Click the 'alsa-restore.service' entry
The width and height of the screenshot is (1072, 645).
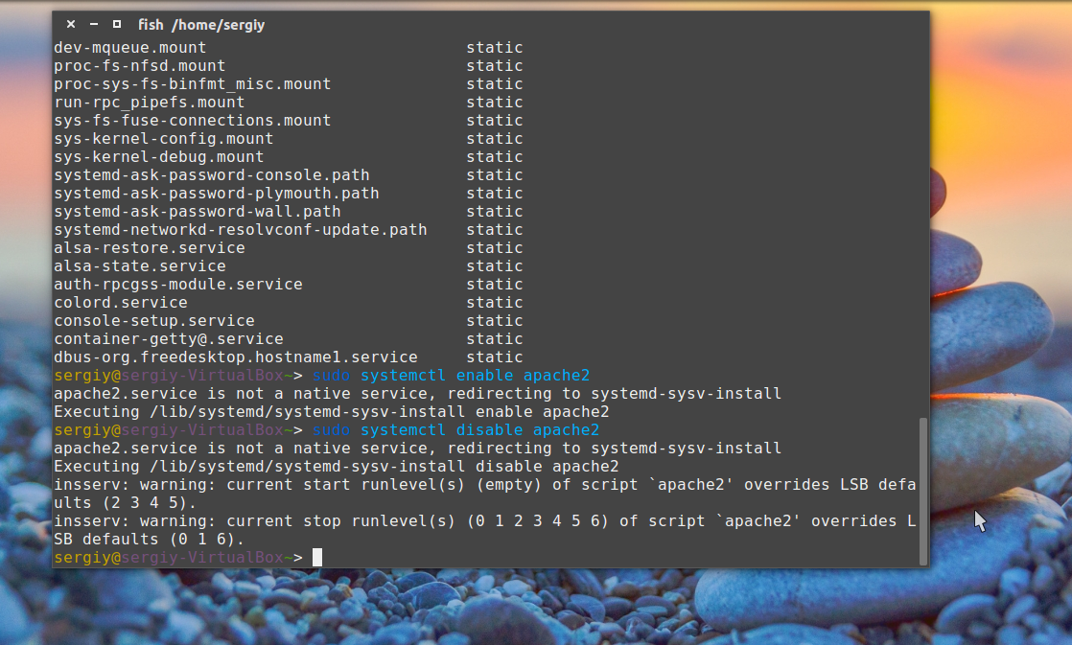tap(149, 248)
